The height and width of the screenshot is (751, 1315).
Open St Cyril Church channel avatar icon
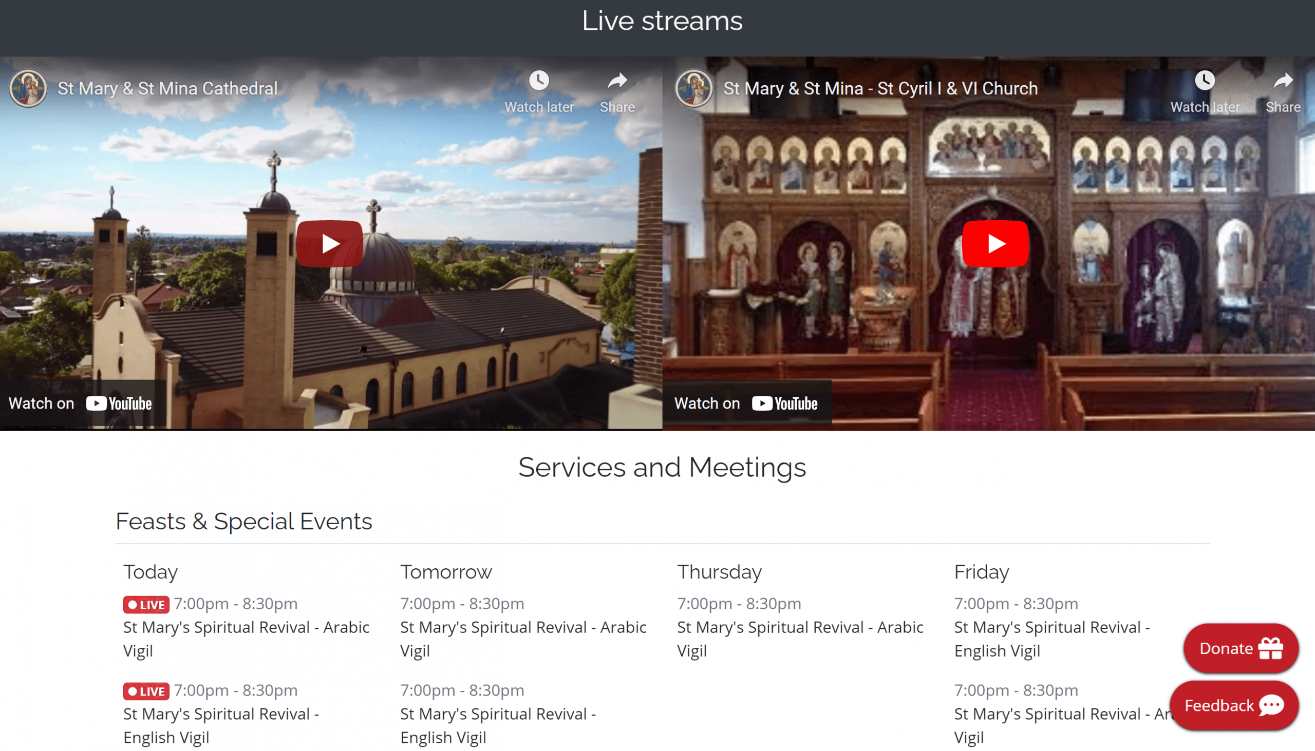693,88
